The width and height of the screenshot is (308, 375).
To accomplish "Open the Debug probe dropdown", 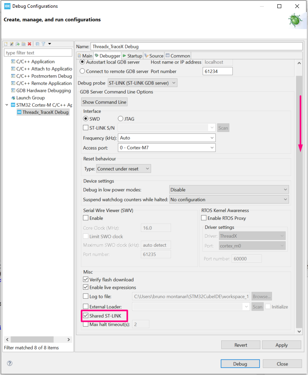I will click(143, 83).
